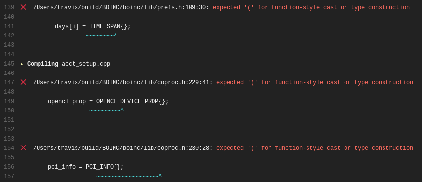Screen dimensions: 422x182
Task: Click the prefs.h:109:30 file path
Action: pyautogui.click(x=121, y=7)
